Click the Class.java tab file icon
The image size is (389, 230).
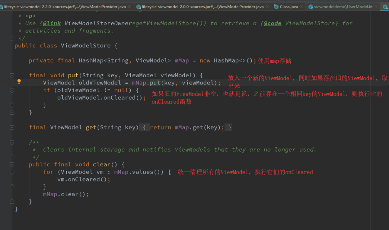[276, 7]
